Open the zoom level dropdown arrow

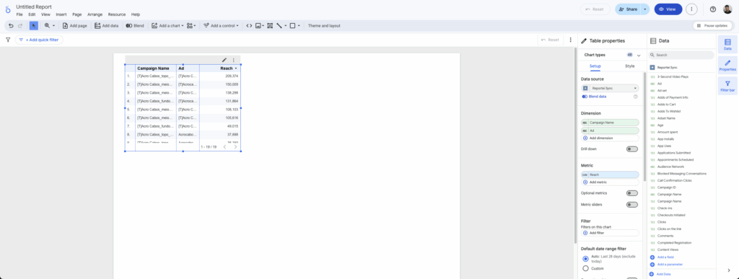[53, 26]
